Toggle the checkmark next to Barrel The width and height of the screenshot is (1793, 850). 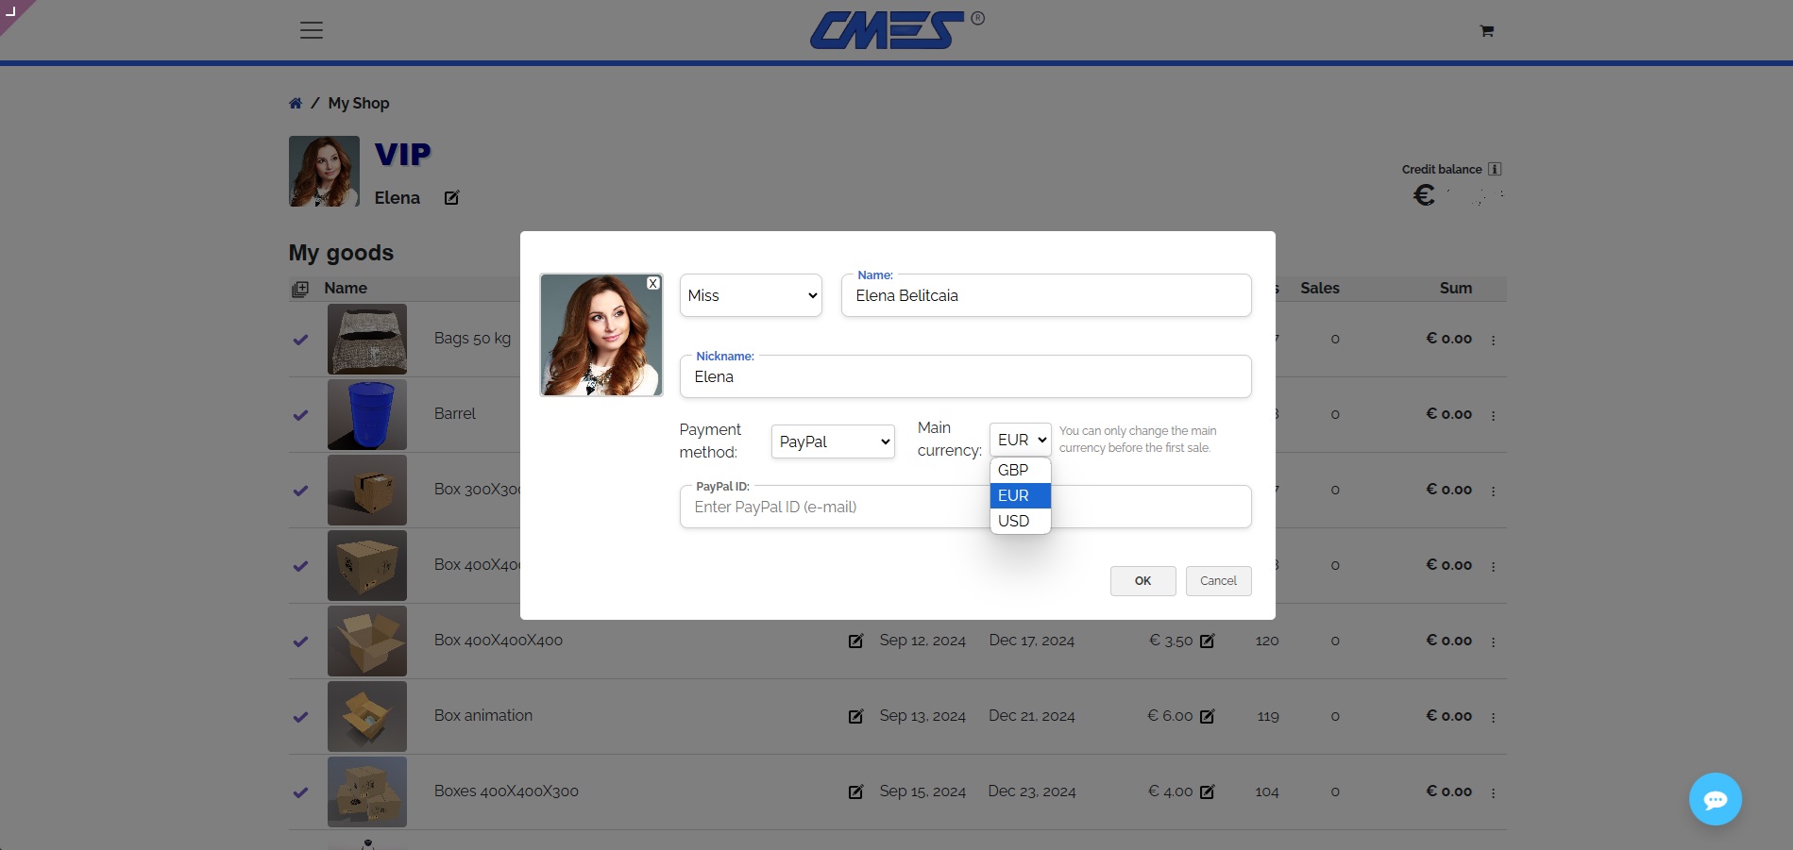[x=300, y=415]
